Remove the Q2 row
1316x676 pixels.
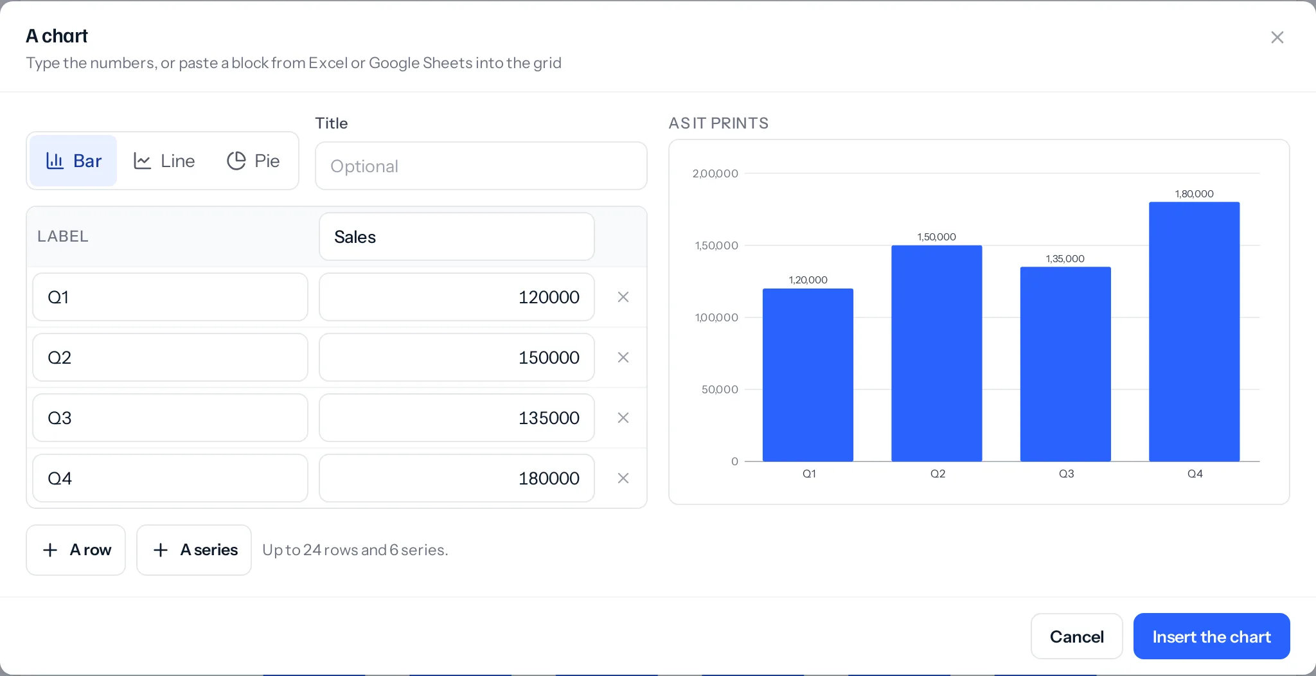pos(623,357)
